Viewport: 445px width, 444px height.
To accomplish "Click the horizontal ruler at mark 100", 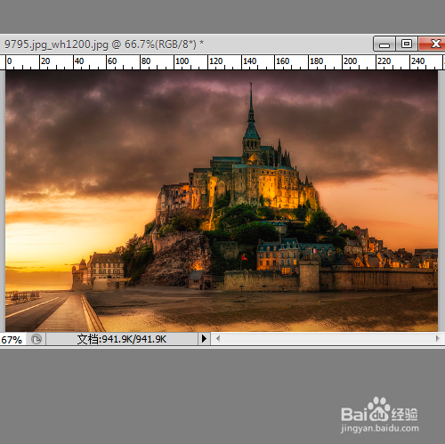I will tap(182, 61).
